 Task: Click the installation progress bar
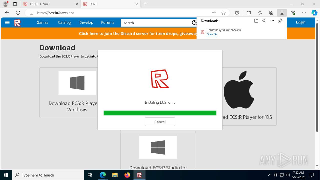point(160,113)
